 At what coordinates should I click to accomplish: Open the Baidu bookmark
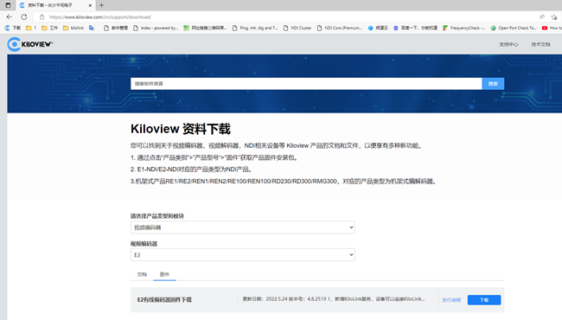point(415,28)
